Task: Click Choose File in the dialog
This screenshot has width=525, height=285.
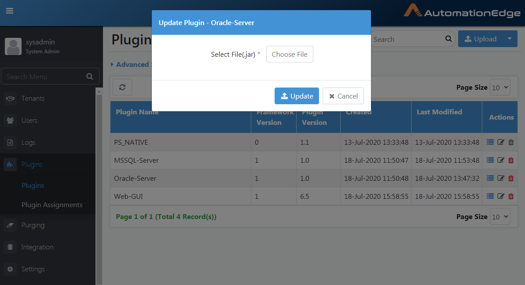Action: (x=290, y=54)
